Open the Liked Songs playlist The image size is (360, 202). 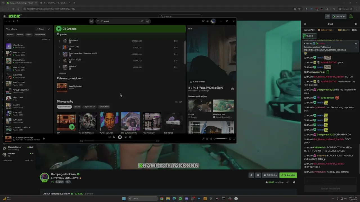[x=28, y=46]
